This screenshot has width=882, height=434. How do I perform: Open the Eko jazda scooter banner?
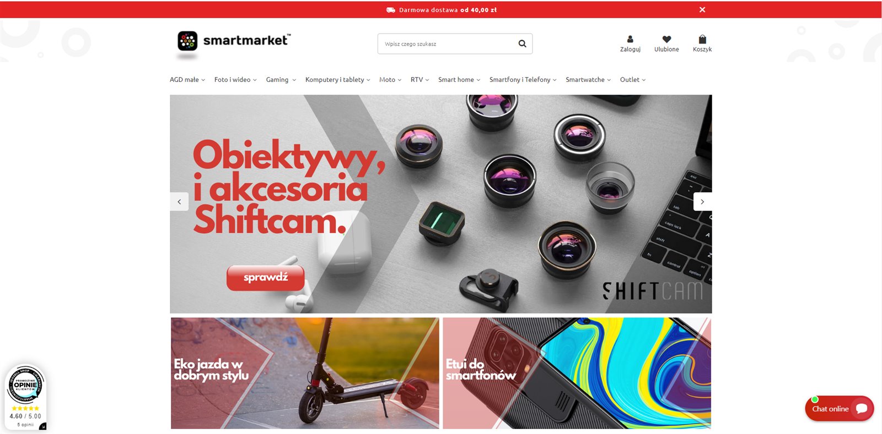305,373
